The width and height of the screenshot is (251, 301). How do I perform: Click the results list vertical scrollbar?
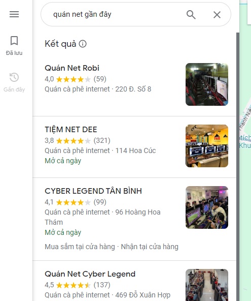click(x=238, y=167)
